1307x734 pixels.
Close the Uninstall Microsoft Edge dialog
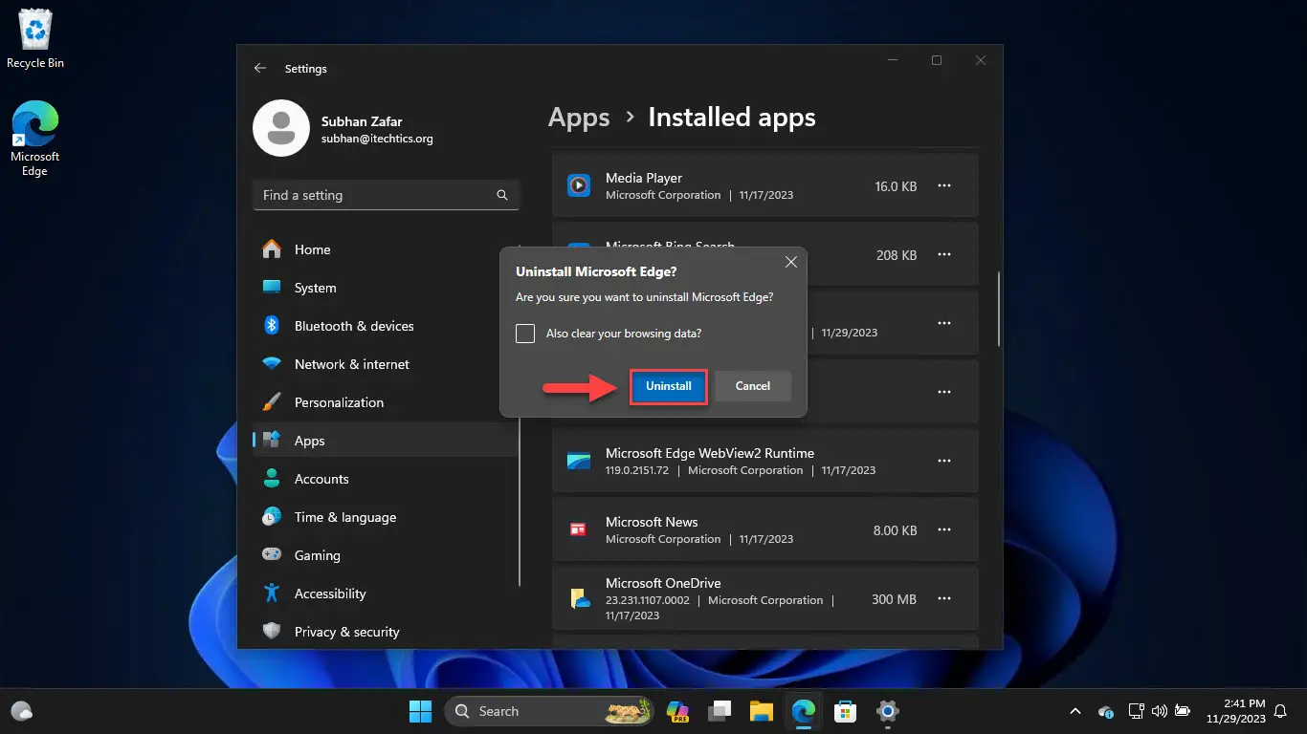click(791, 262)
